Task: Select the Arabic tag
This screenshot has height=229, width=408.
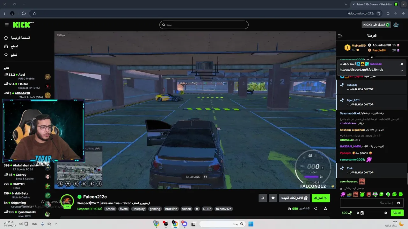Action: pyautogui.click(x=110, y=209)
